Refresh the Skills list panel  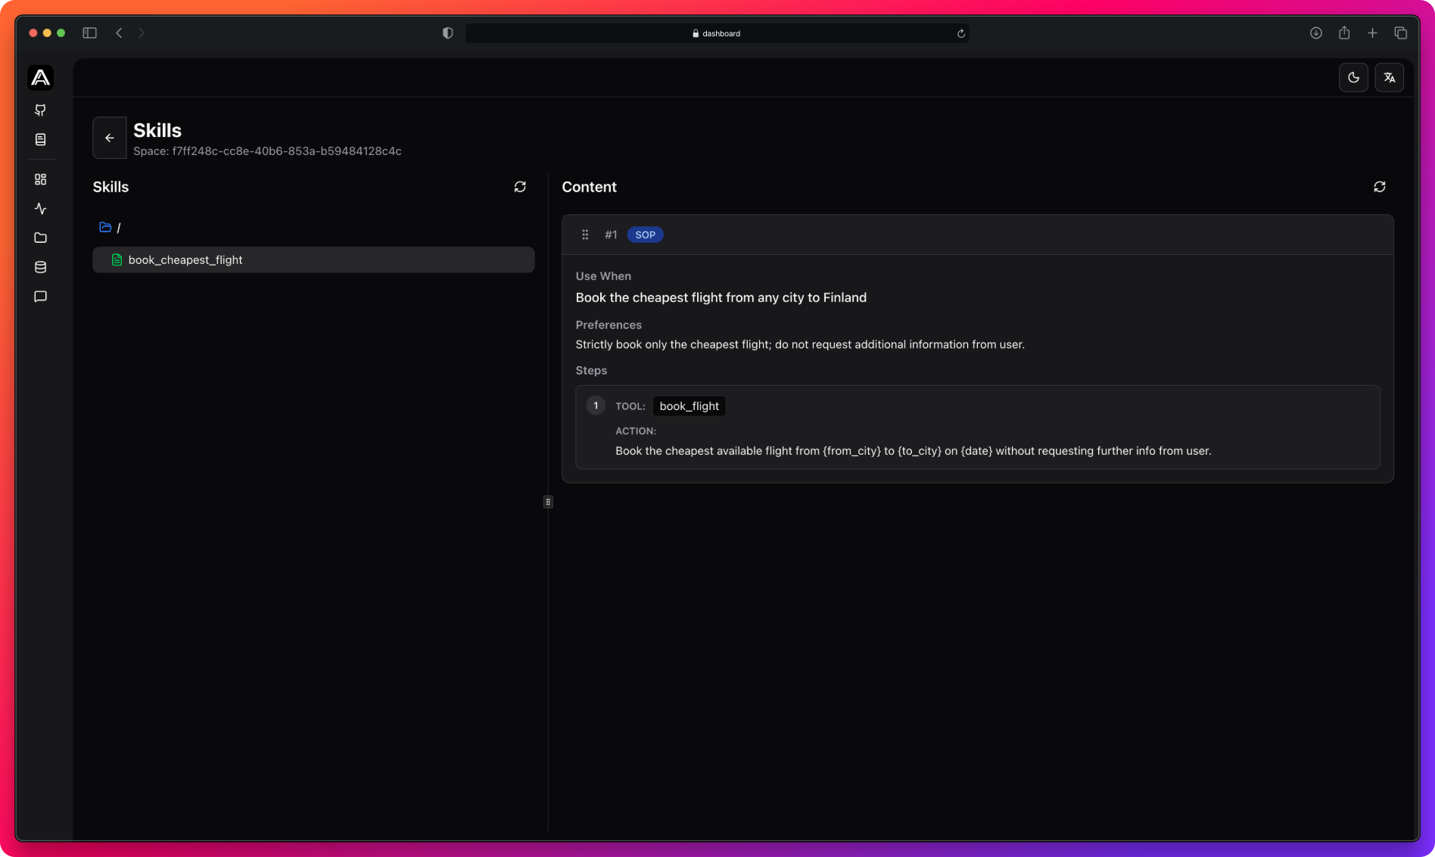tap(520, 187)
